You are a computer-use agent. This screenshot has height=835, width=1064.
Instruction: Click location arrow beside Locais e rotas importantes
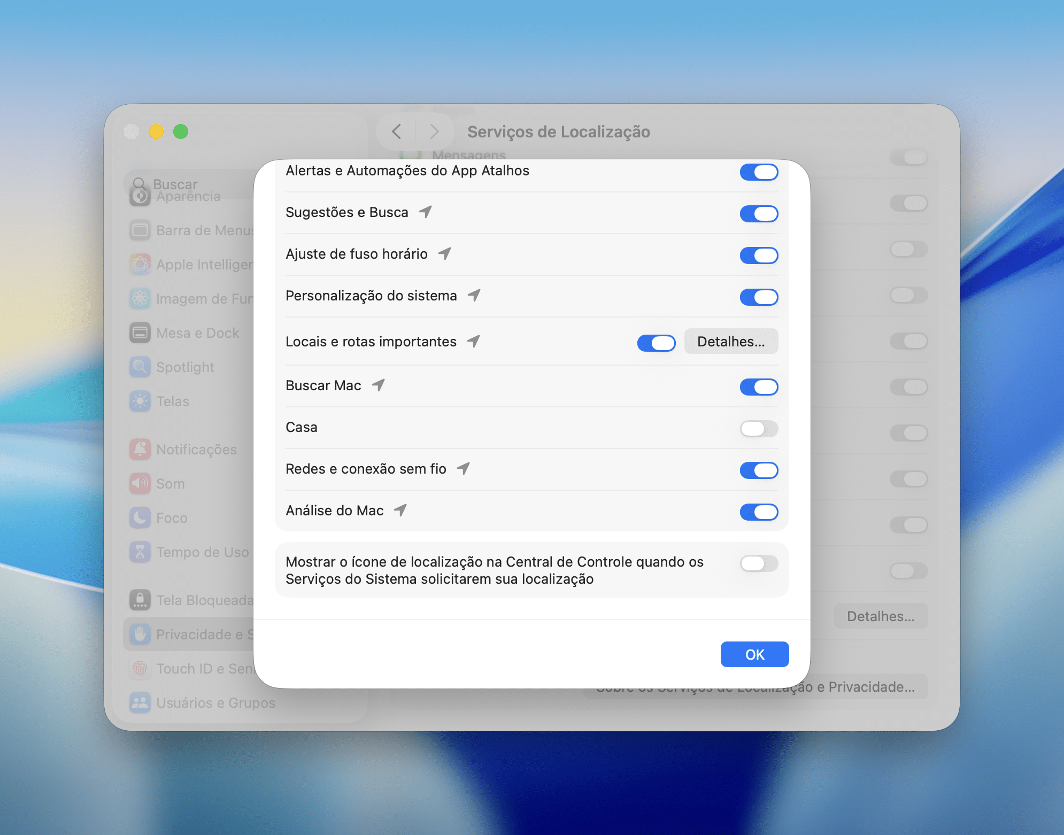pyautogui.click(x=474, y=342)
